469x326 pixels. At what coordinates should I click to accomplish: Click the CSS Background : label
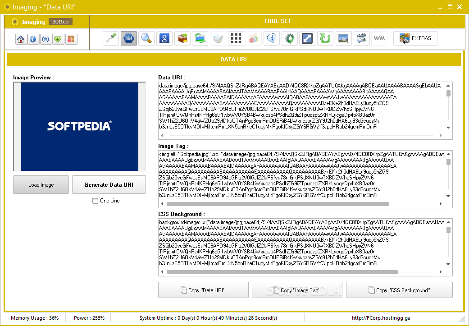(182, 214)
